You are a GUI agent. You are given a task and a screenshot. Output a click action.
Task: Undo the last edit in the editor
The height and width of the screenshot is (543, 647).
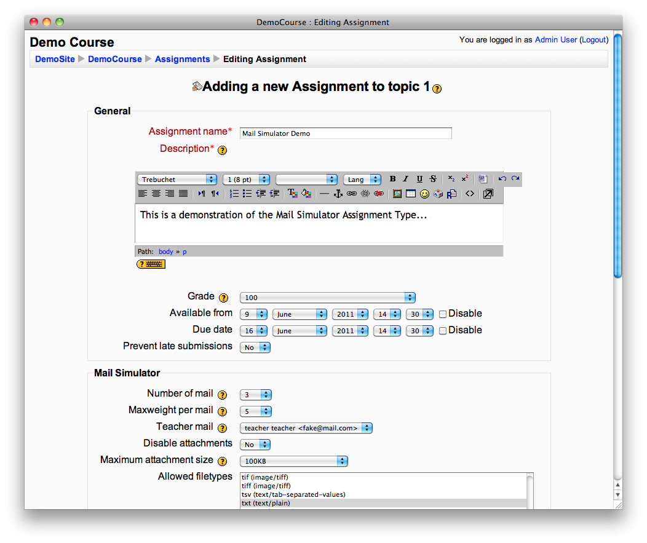(502, 179)
